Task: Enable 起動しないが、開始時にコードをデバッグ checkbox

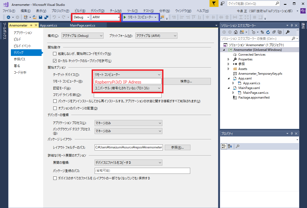Action: pos(55,54)
